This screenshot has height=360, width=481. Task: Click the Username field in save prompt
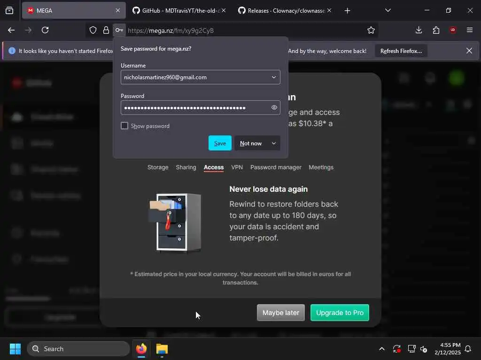[x=200, y=77]
